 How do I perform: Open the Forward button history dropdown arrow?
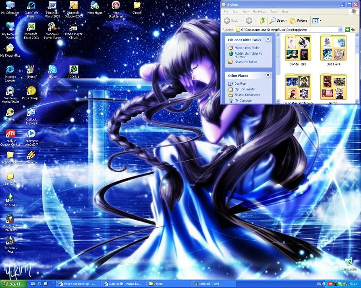255,20
